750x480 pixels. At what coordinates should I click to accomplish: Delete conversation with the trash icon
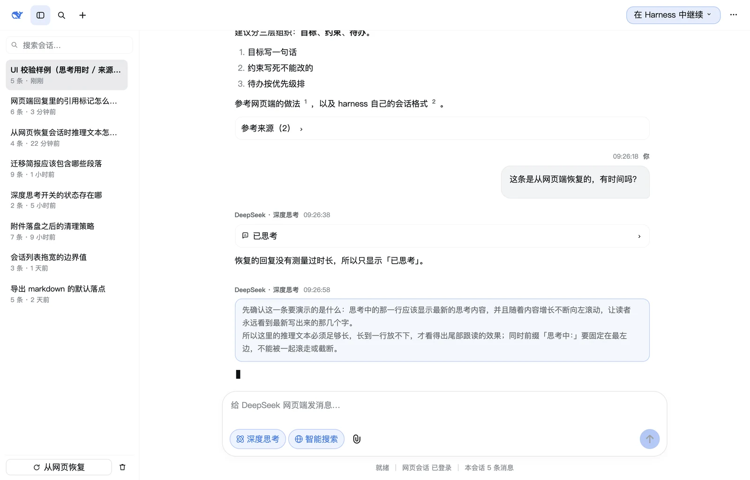click(122, 467)
